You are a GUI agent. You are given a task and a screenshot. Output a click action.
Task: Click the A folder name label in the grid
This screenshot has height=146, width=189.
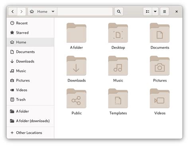click(77, 47)
